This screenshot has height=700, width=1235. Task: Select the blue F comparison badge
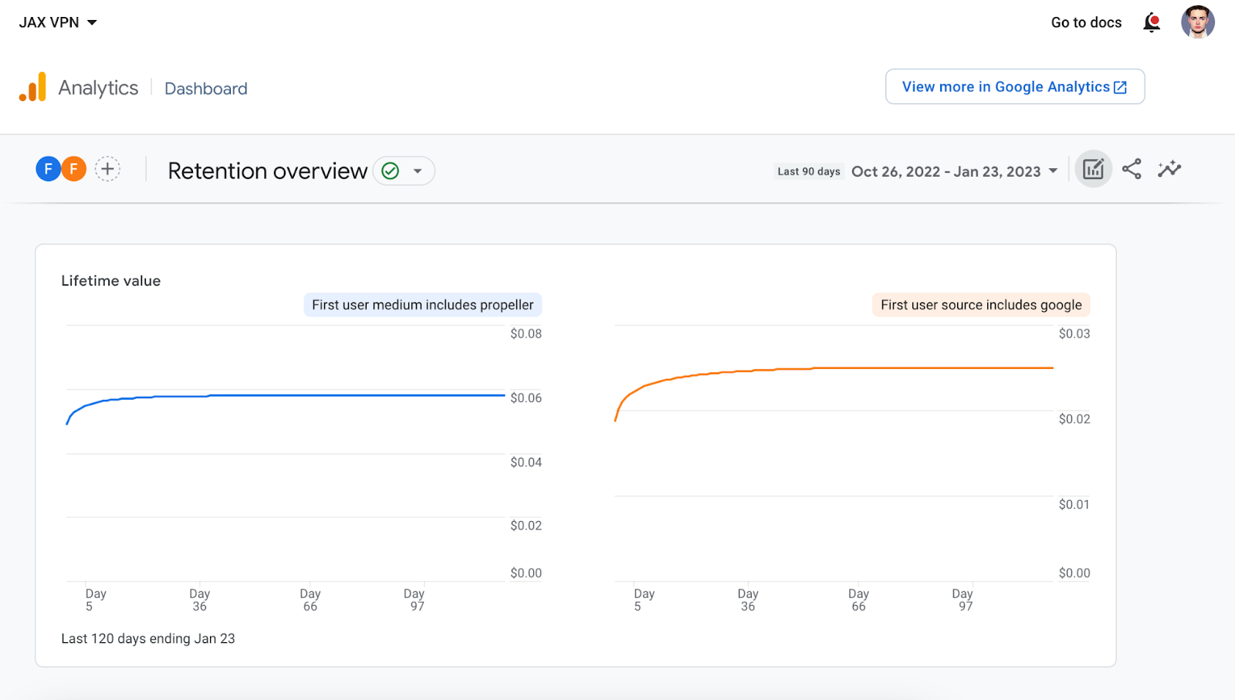pyautogui.click(x=48, y=168)
